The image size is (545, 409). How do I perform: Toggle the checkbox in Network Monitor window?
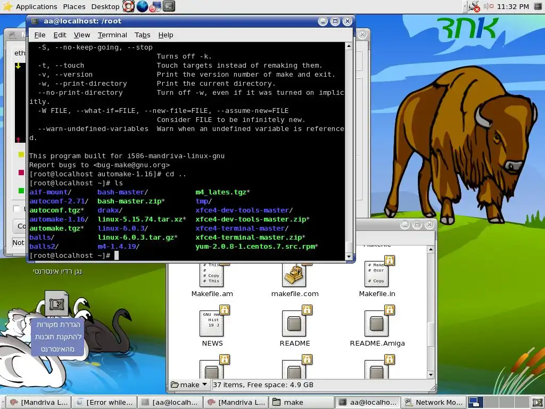(x=16, y=208)
